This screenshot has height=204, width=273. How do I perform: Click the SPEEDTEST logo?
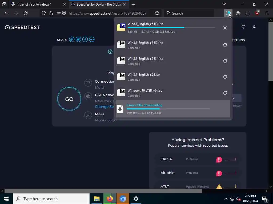[x=22, y=27]
